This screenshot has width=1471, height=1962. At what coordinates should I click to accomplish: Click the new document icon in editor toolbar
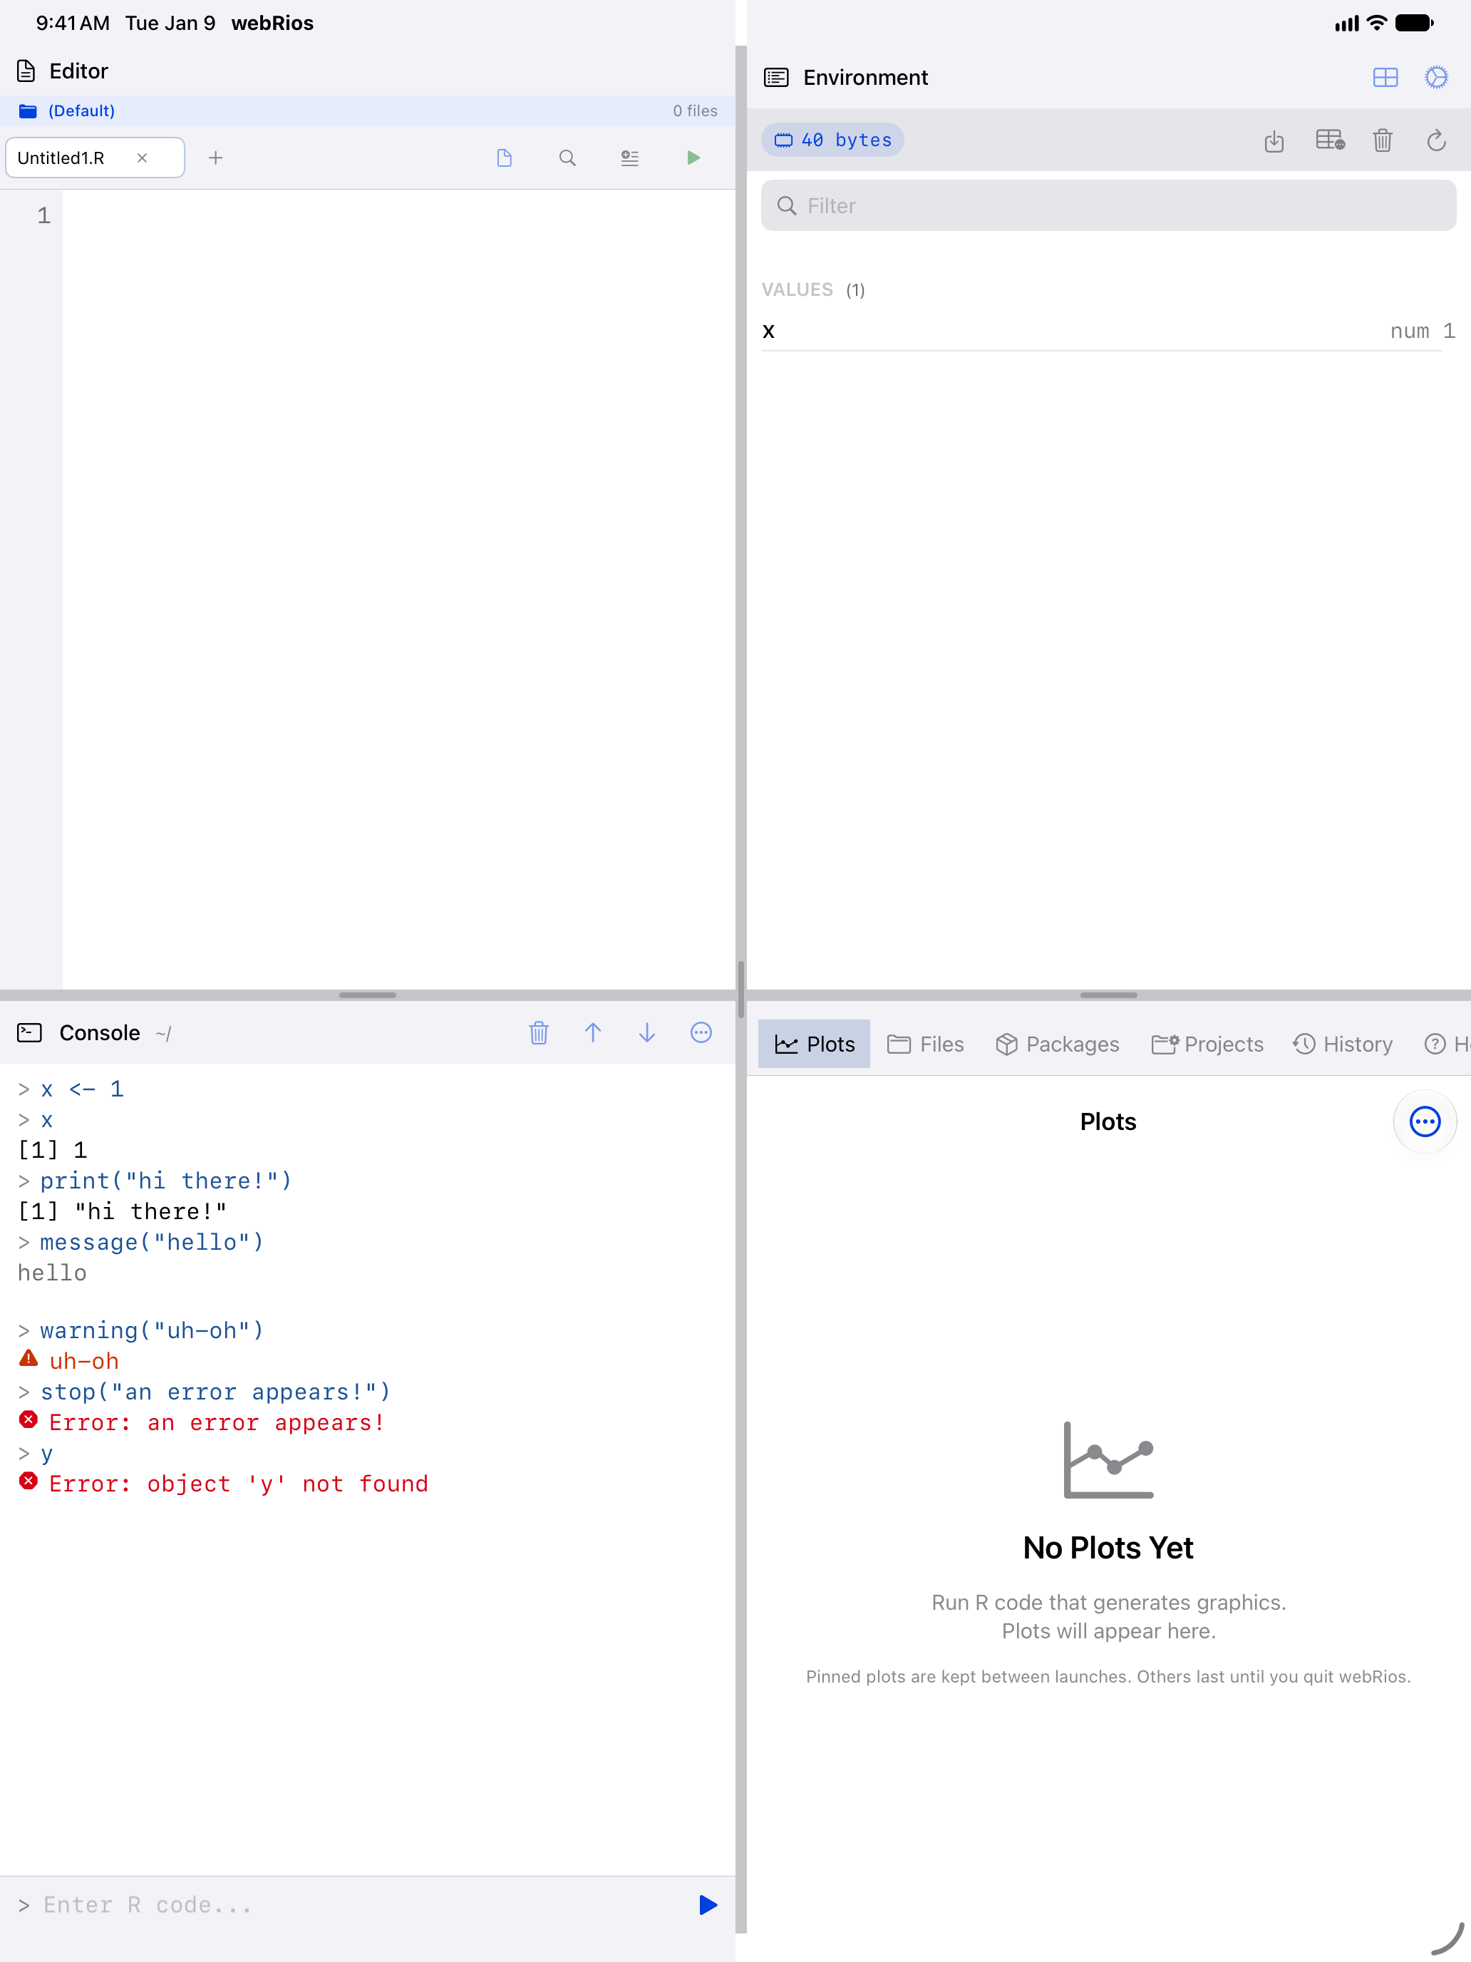click(505, 158)
